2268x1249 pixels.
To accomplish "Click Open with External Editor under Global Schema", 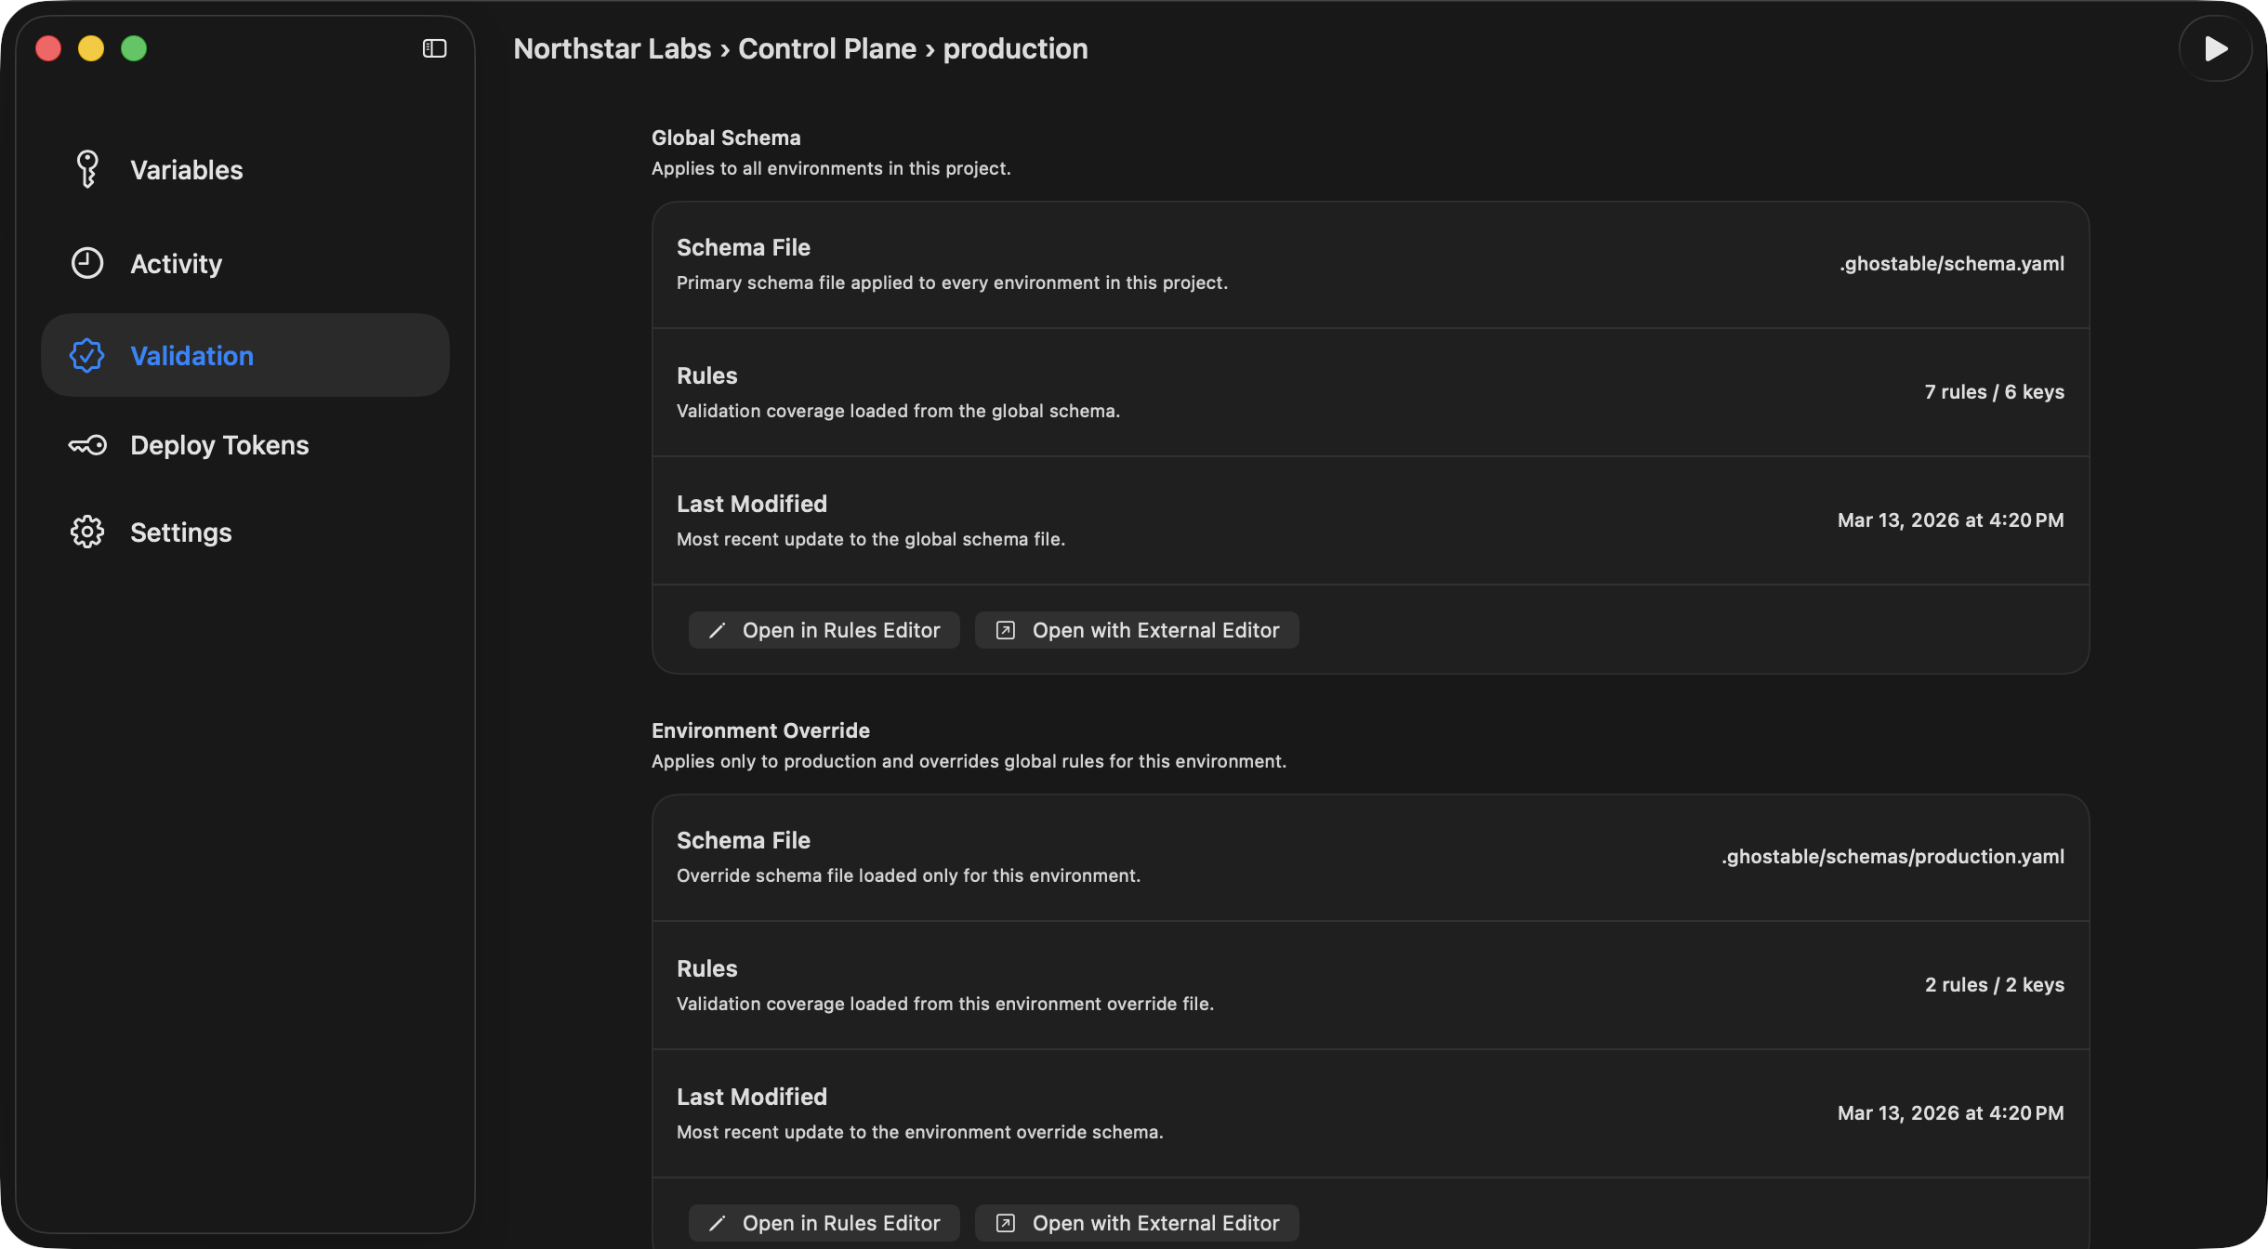I will click(1136, 629).
